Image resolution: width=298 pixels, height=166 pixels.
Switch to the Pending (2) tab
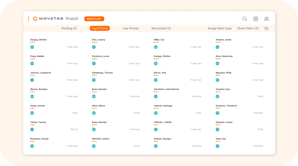pyautogui.click(x=69, y=29)
